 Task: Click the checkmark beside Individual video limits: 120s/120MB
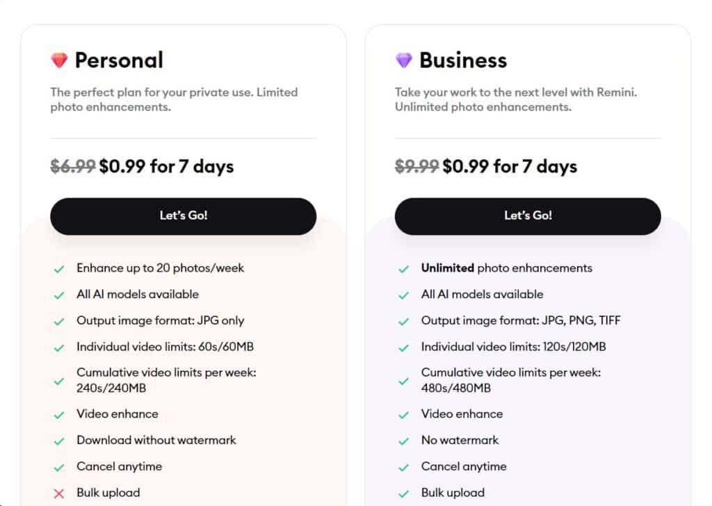[x=403, y=348]
